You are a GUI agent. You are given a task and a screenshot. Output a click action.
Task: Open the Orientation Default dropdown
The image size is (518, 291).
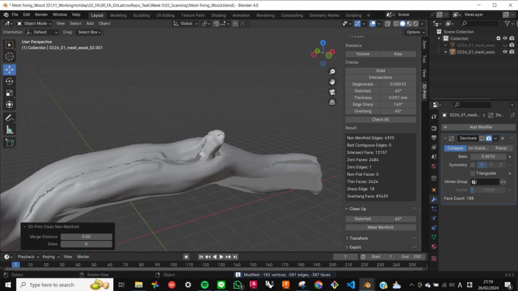(x=42, y=32)
